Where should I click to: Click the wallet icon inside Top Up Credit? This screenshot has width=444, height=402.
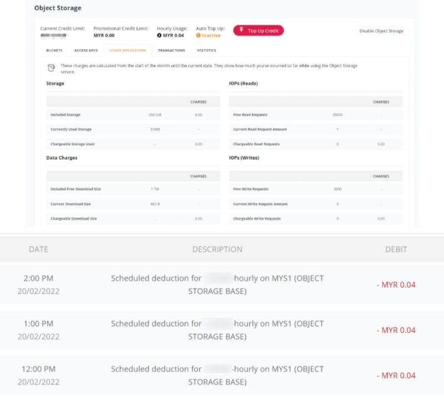click(x=243, y=31)
